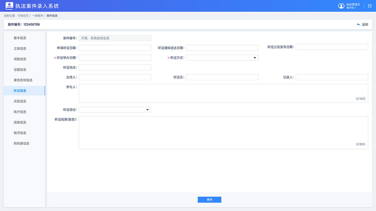
Task: Focus the 听证通知送达日期 field
Action: (222, 48)
